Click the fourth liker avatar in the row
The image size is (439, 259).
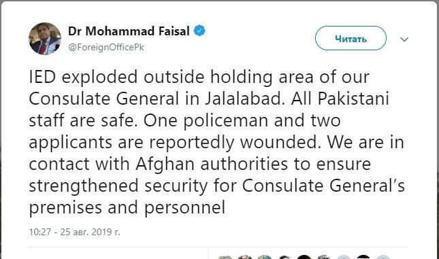(284, 258)
